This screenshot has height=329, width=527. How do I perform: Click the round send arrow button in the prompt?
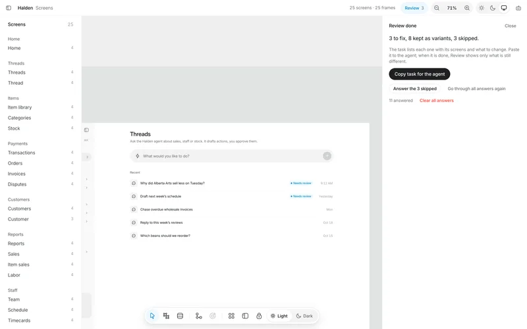coord(327,156)
